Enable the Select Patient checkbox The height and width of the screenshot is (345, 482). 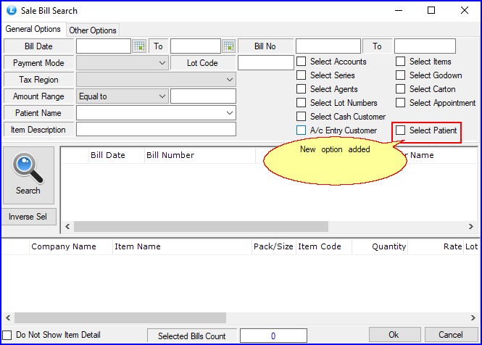pos(401,130)
